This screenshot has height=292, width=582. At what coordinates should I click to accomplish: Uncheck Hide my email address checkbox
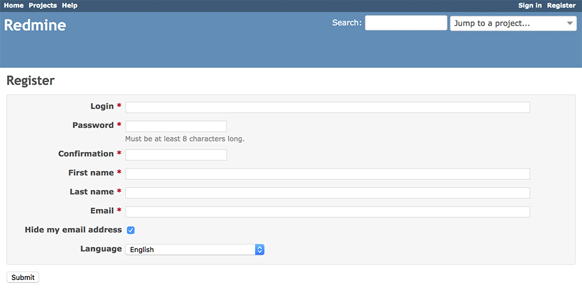(131, 230)
